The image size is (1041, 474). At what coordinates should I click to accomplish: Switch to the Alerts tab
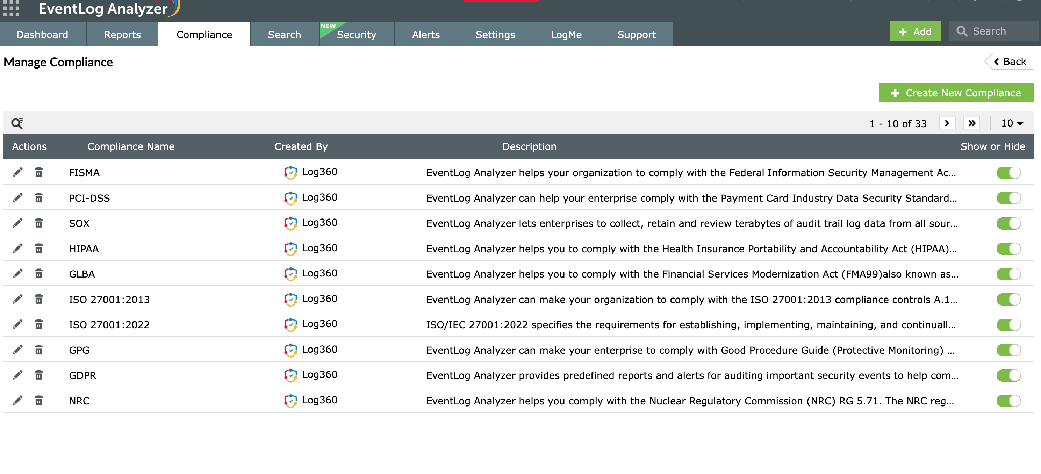tap(426, 34)
